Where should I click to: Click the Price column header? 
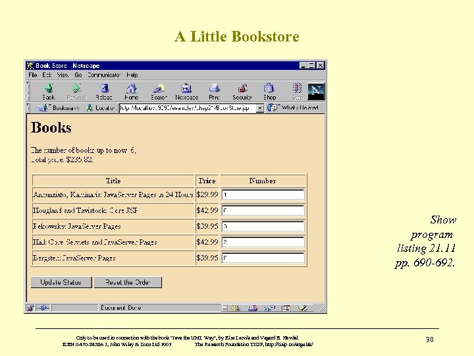(207, 181)
